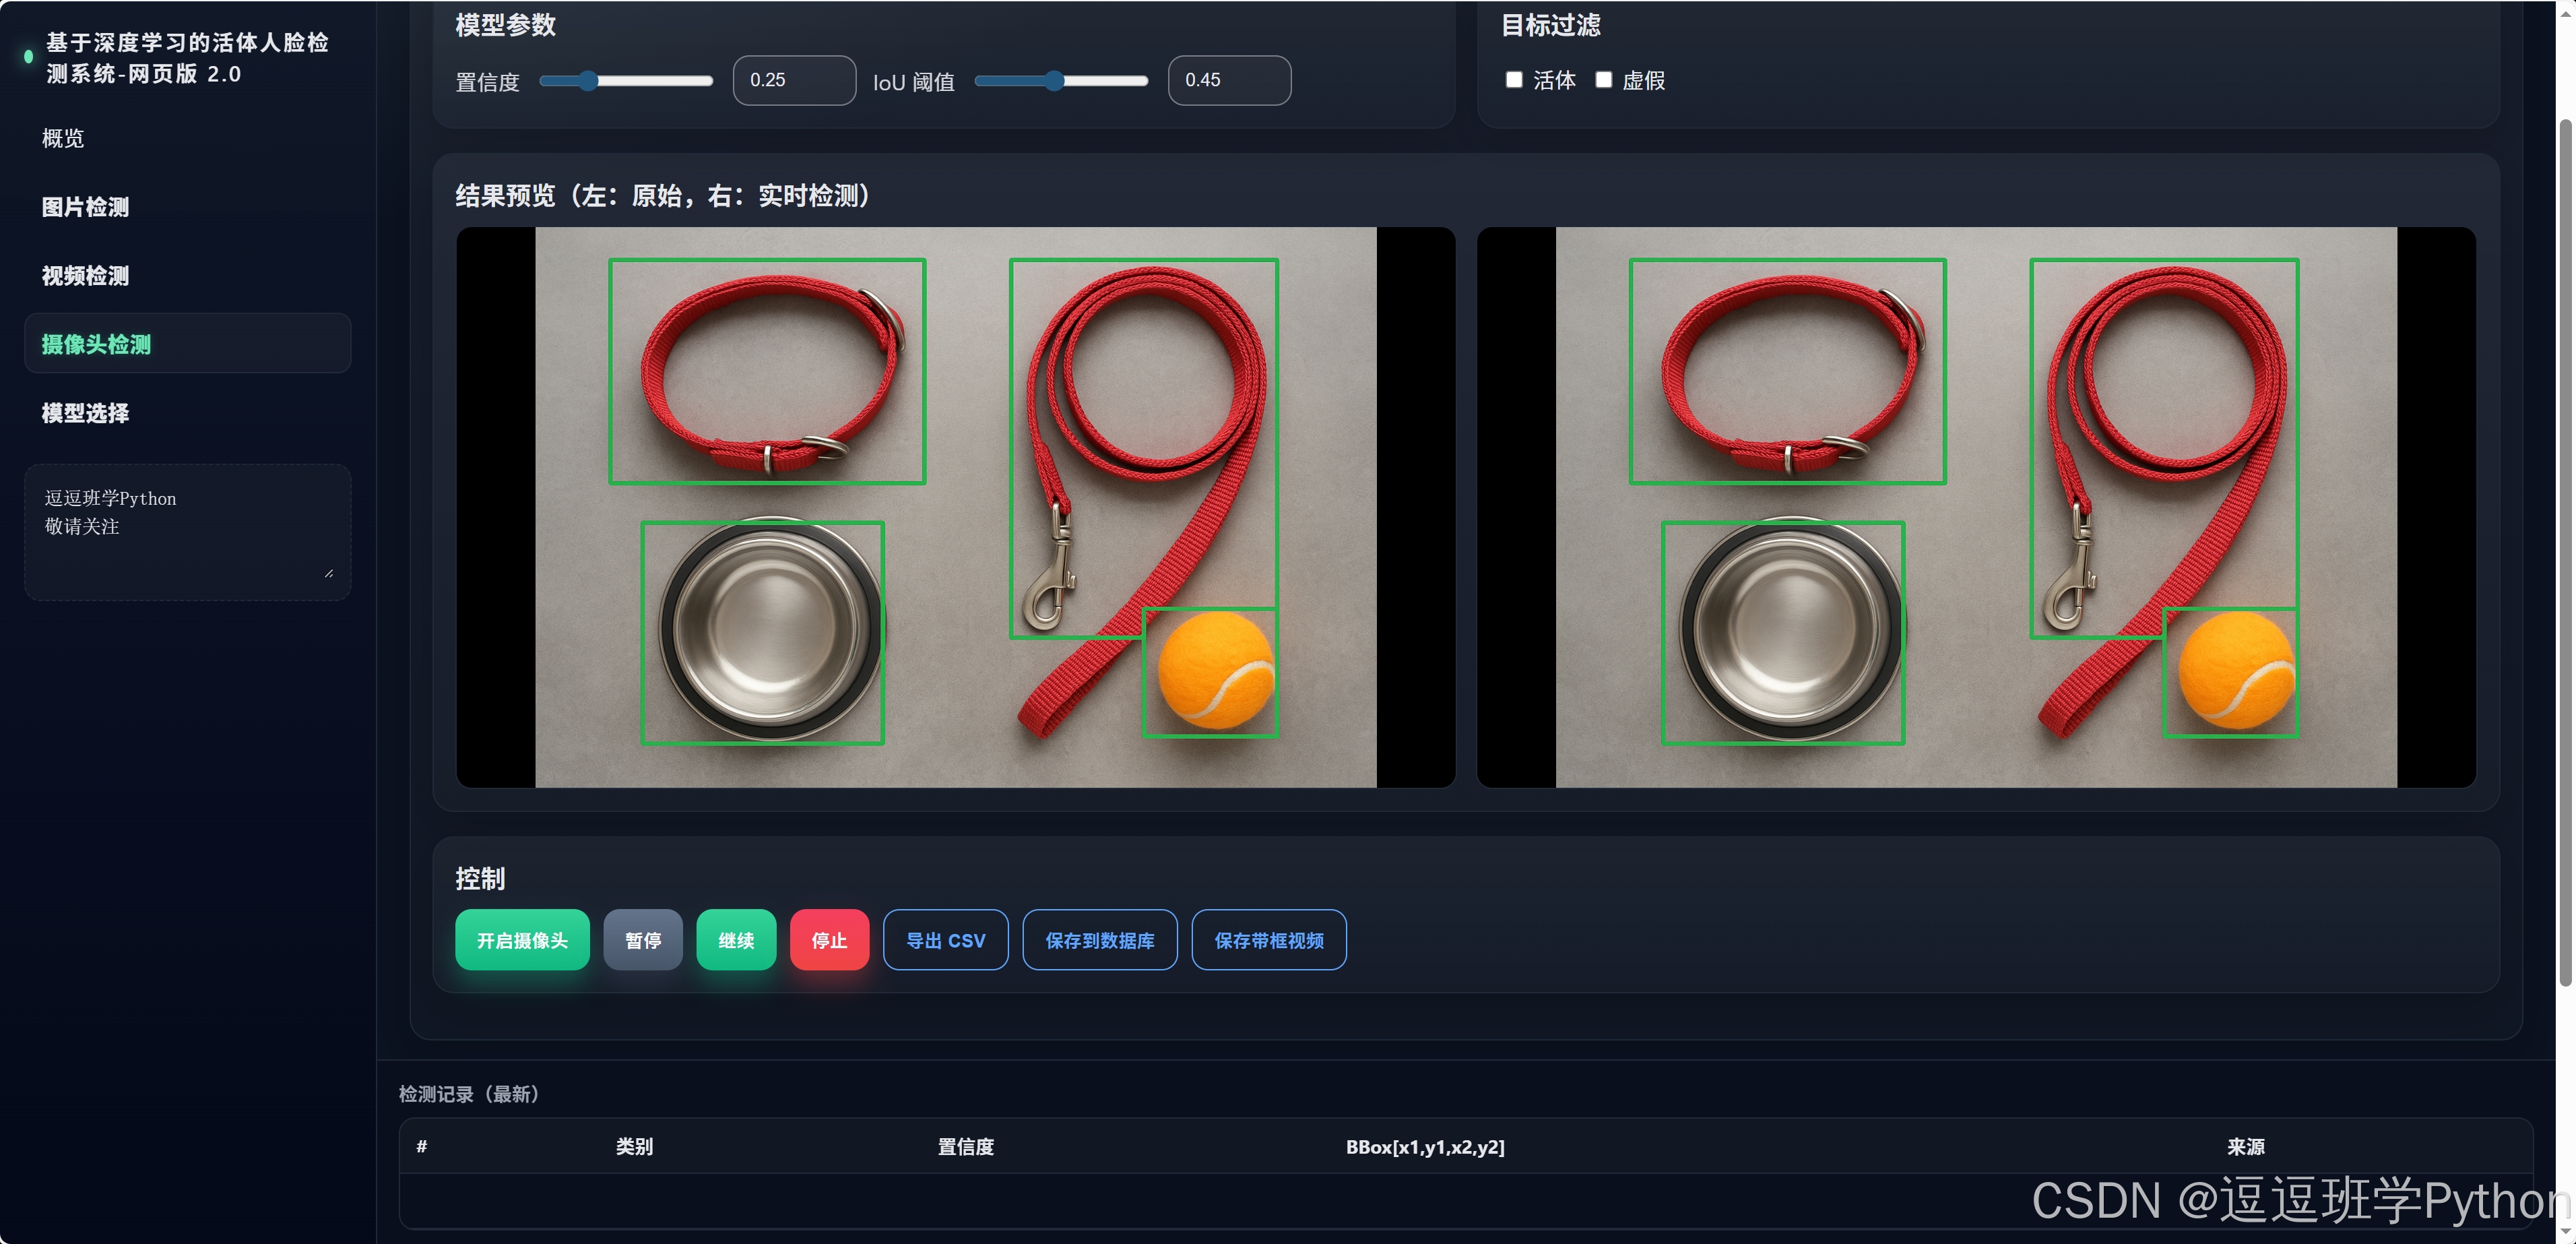Screen dimensions: 2576x1244
Task: Resume detection with 继续 button
Action: (736, 940)
